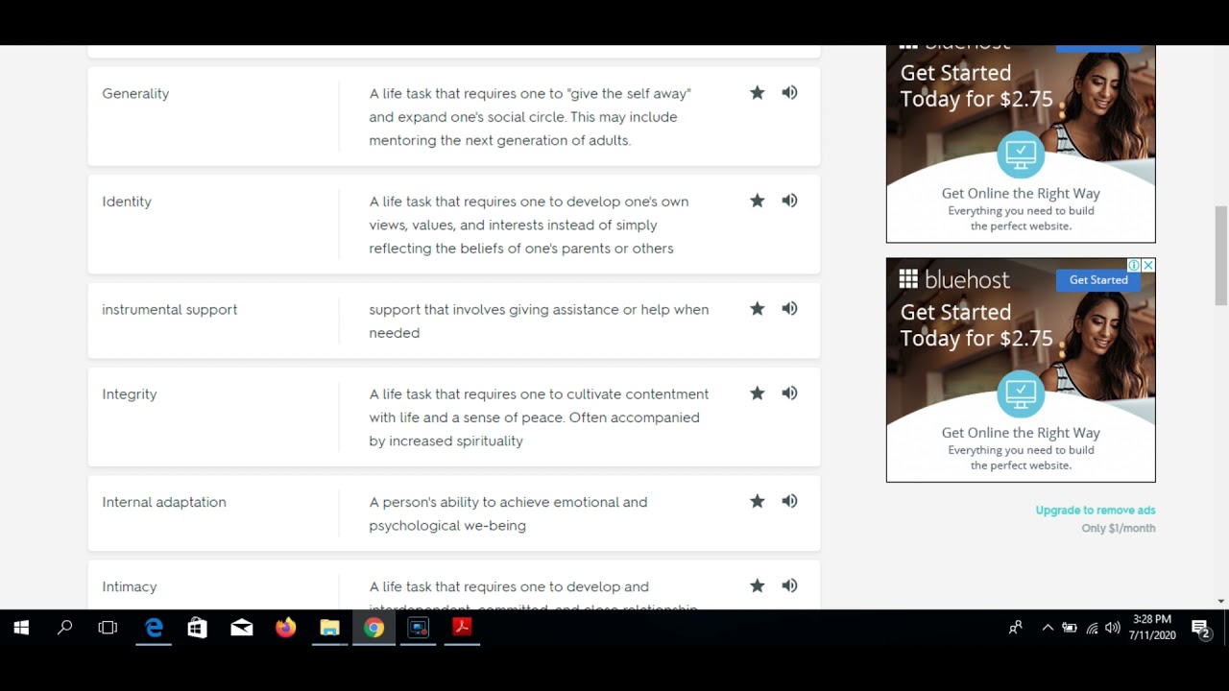Screen dimensions: 1229x691
Task: Click the Intimacy term text
Action: pyautogui.click(x=130, y=586)
